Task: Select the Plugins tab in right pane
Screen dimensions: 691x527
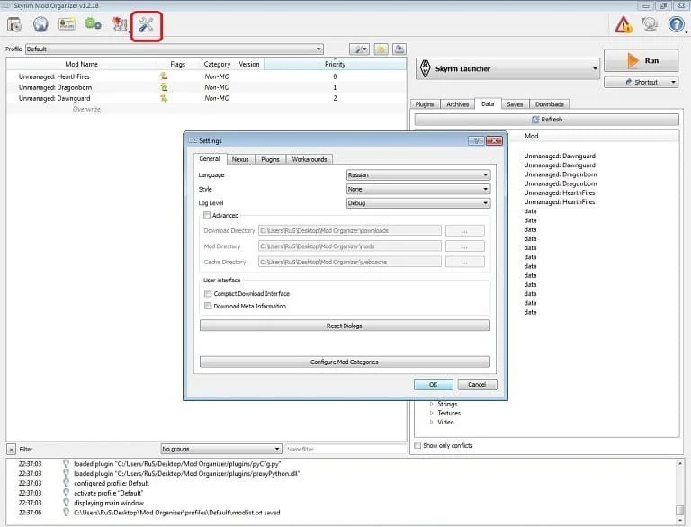Action: (425, 104)
